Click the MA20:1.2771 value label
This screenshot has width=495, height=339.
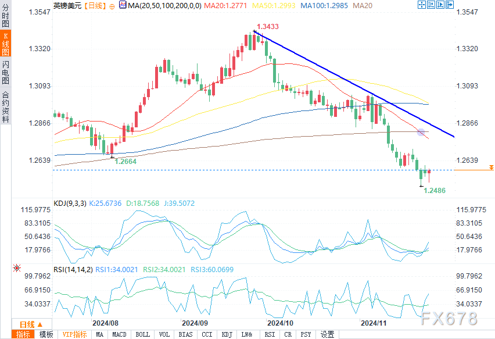tap(225, 6)
